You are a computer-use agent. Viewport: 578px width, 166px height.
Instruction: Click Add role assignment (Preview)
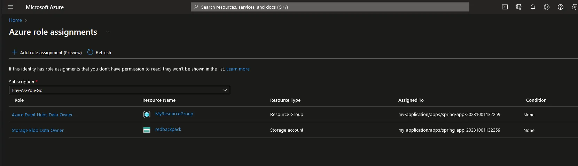(x=47, y=52)
